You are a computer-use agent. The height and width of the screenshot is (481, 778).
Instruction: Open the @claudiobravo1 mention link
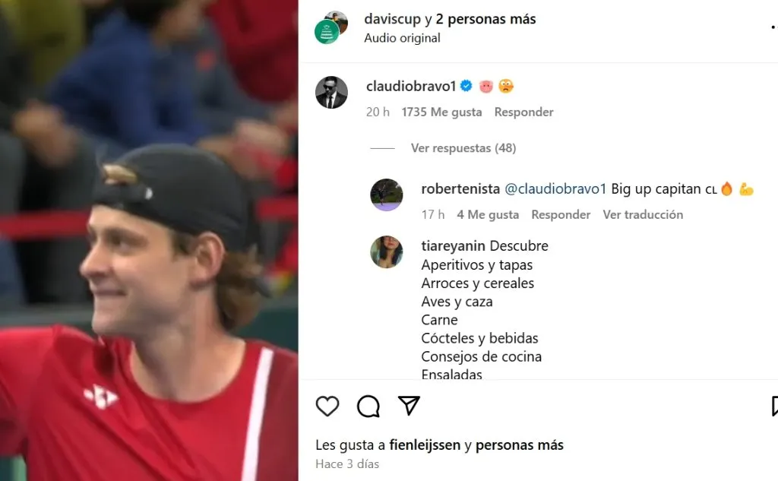555,189
